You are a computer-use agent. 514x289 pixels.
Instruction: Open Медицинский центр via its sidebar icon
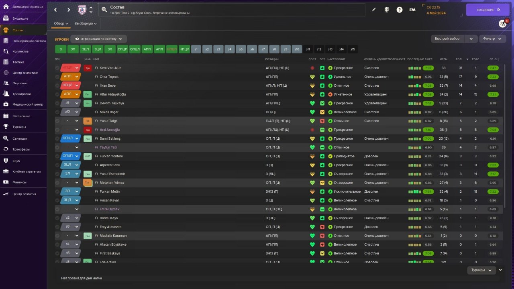coord(6,104)
